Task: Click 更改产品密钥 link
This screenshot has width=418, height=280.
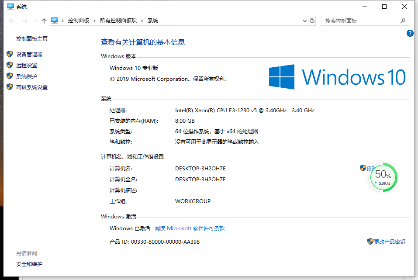Action: pos(389,242)
